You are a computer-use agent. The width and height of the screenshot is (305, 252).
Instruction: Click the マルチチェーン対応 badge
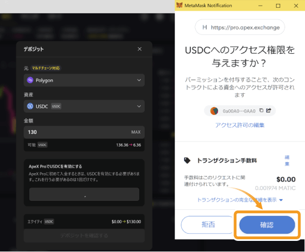[x=45, y=68]
